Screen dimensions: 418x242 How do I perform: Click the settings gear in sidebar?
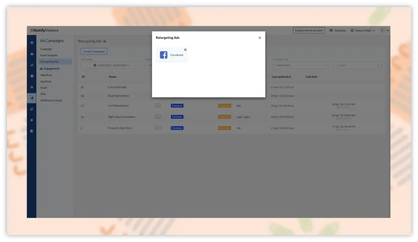(32, 120)
